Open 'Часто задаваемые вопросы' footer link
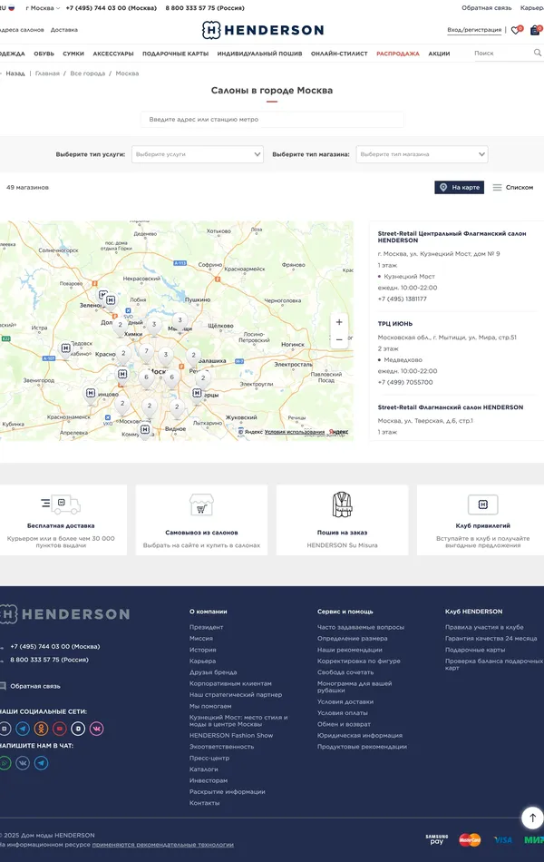 [x=361, y=627]
